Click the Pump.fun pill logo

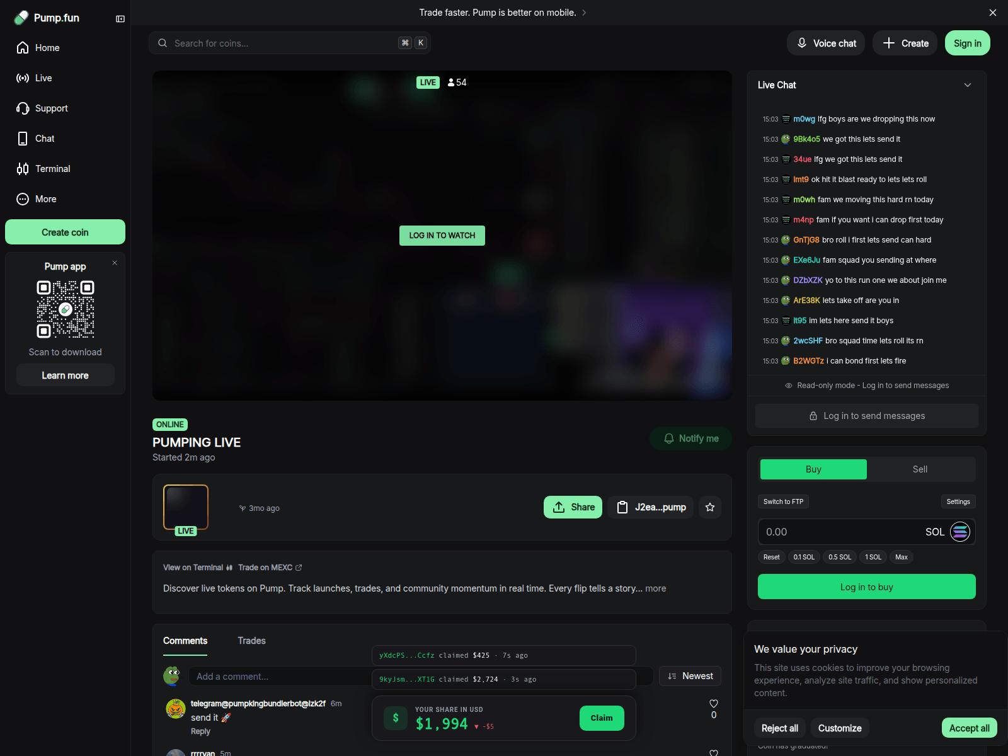[x=21, y=18]
